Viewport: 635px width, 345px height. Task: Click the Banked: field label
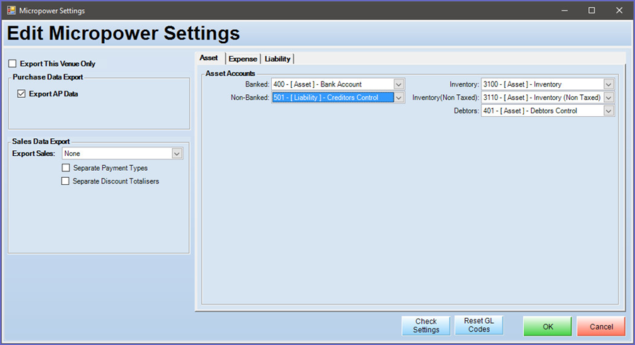coord(257,84)
